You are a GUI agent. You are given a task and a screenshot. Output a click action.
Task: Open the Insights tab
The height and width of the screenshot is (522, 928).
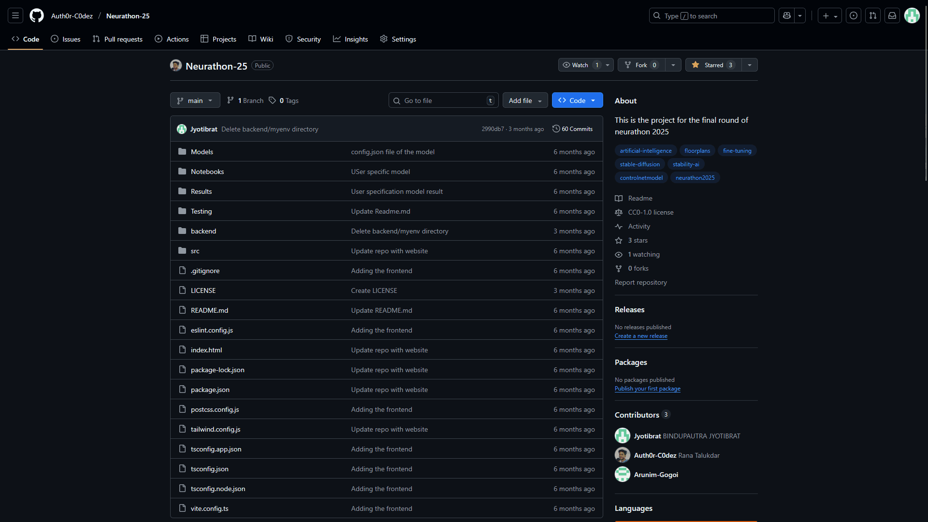pos(350,39)
